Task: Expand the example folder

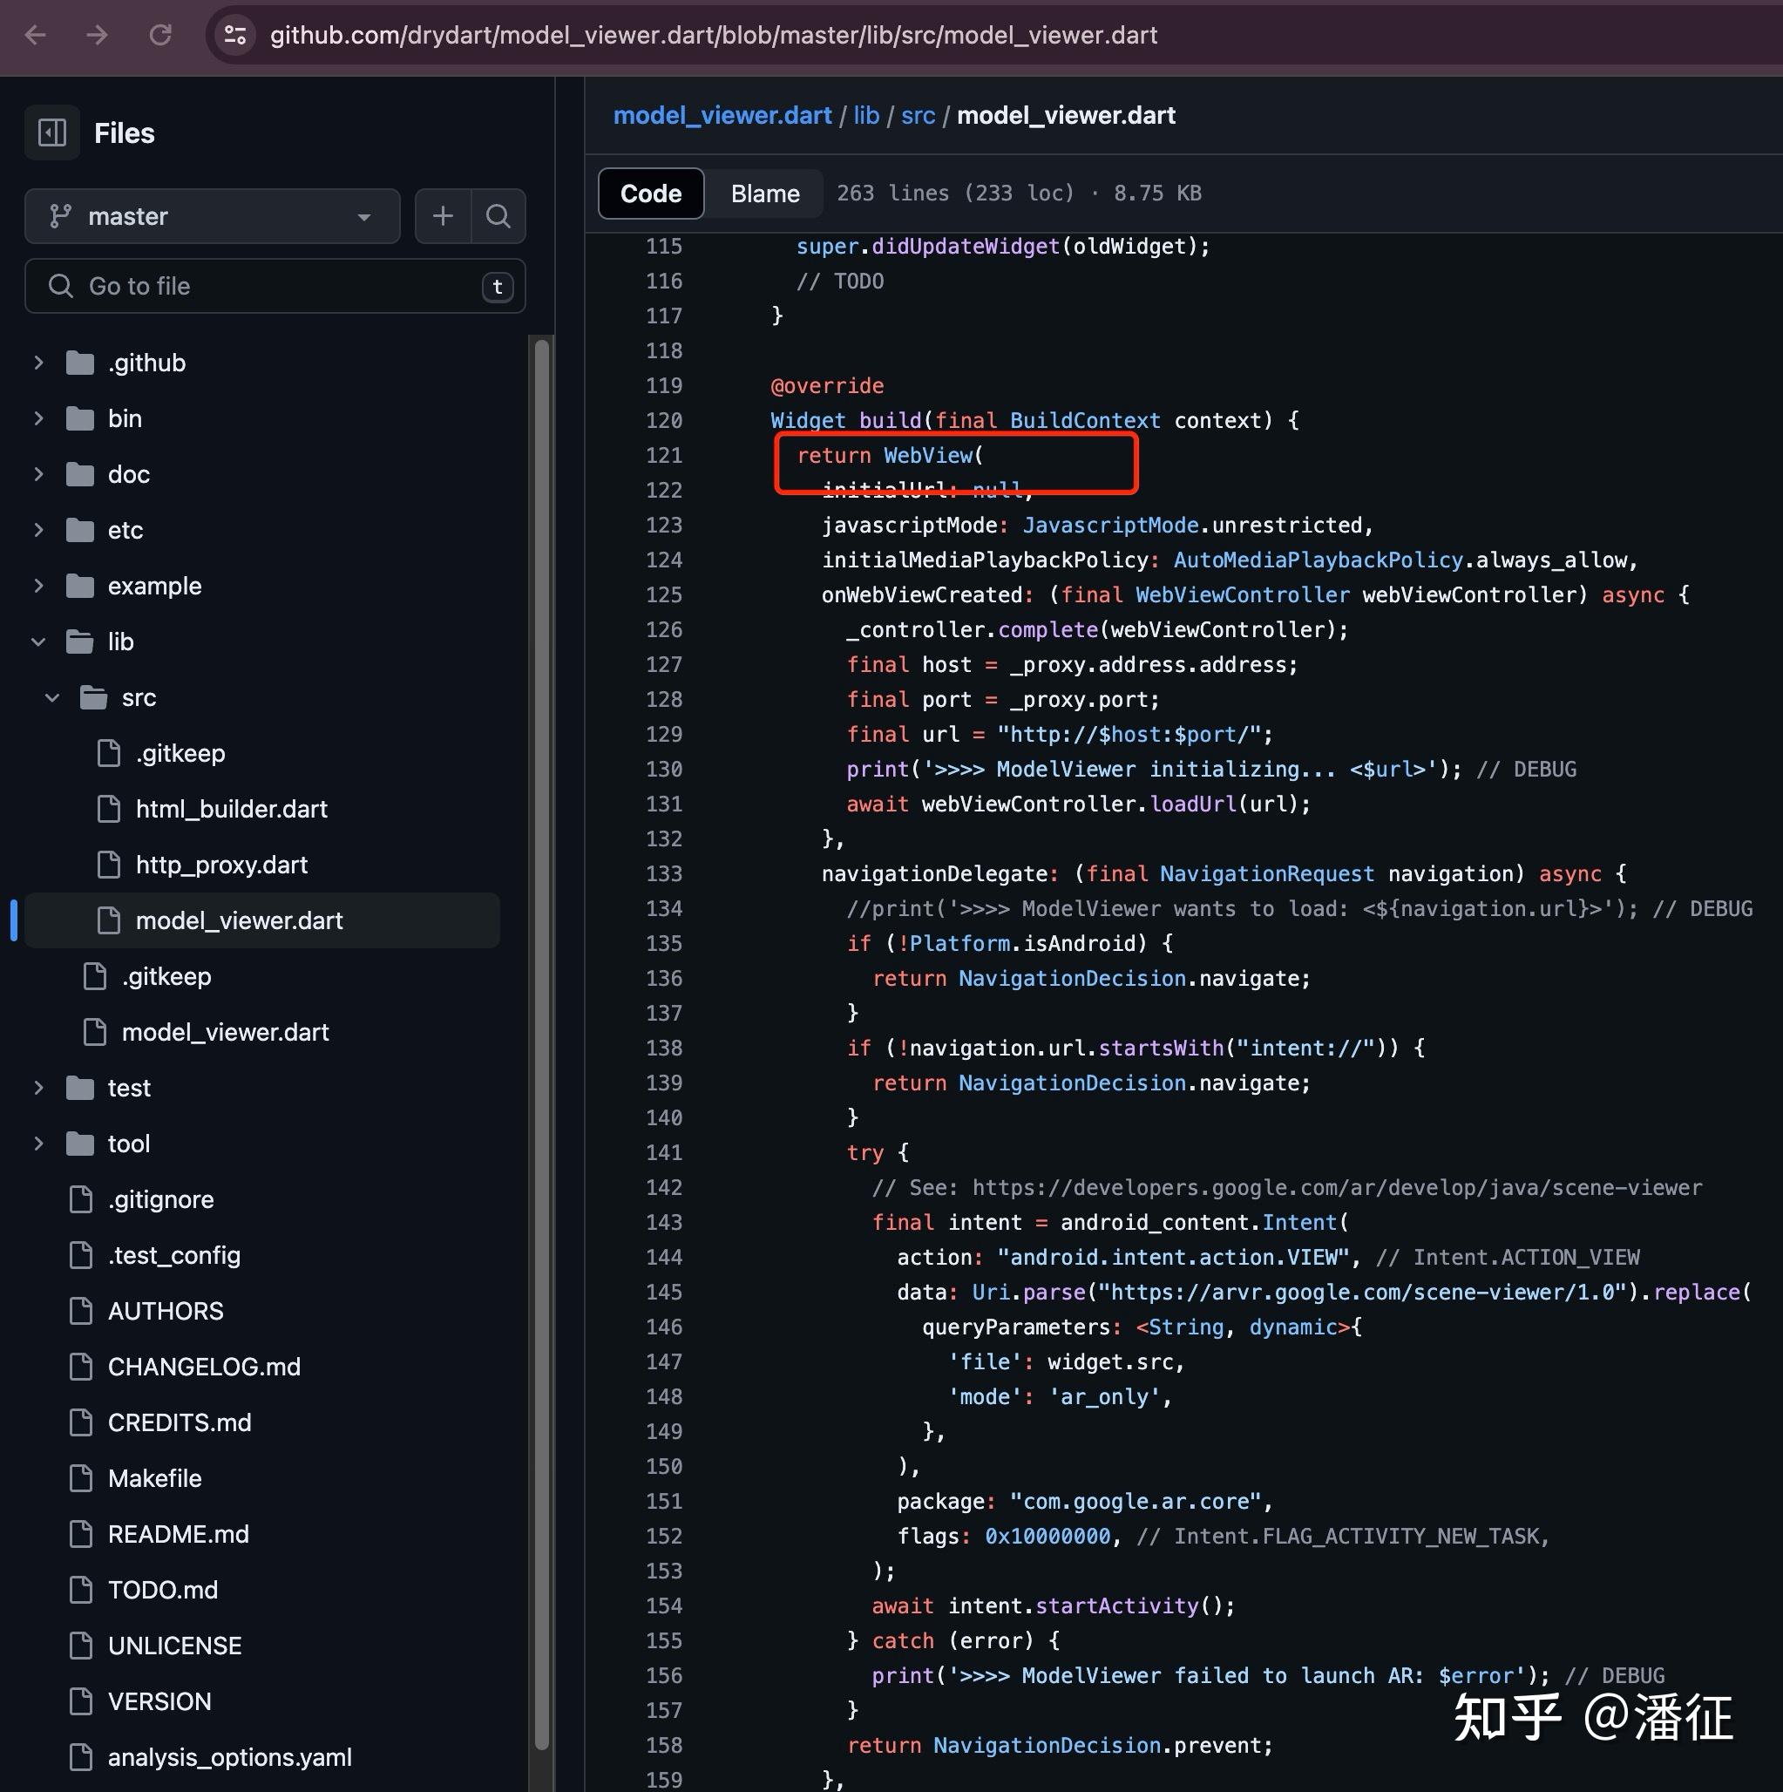Action: [38, 587]
